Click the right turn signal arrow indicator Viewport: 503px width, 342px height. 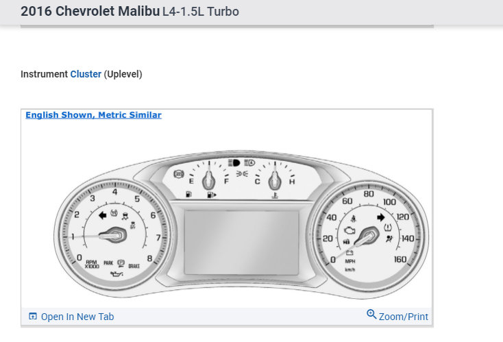[381, 219]
